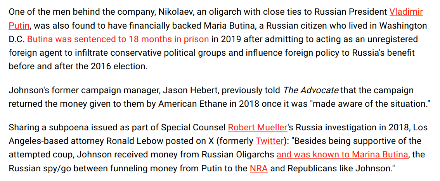Click "and was known to Marina Butina" link
This screenshot has width=440, height=181.
pyautogui.click(x=342, y=155)
